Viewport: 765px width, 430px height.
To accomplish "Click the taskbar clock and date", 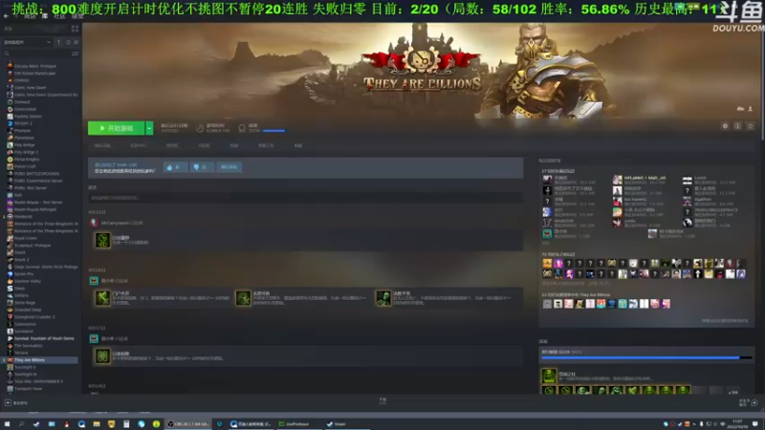I will tap(737, 423).
